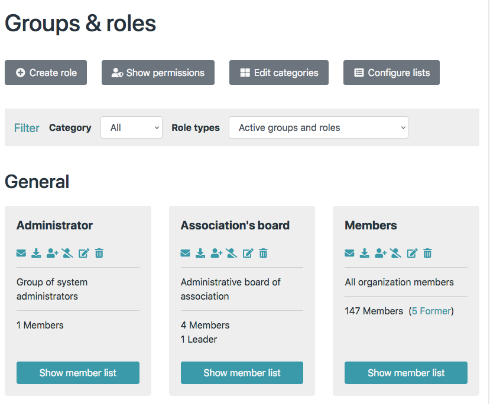Show member list for Association's board
Image resolution: width=490 pixels, height=404 pixels.
pos(242,373)
